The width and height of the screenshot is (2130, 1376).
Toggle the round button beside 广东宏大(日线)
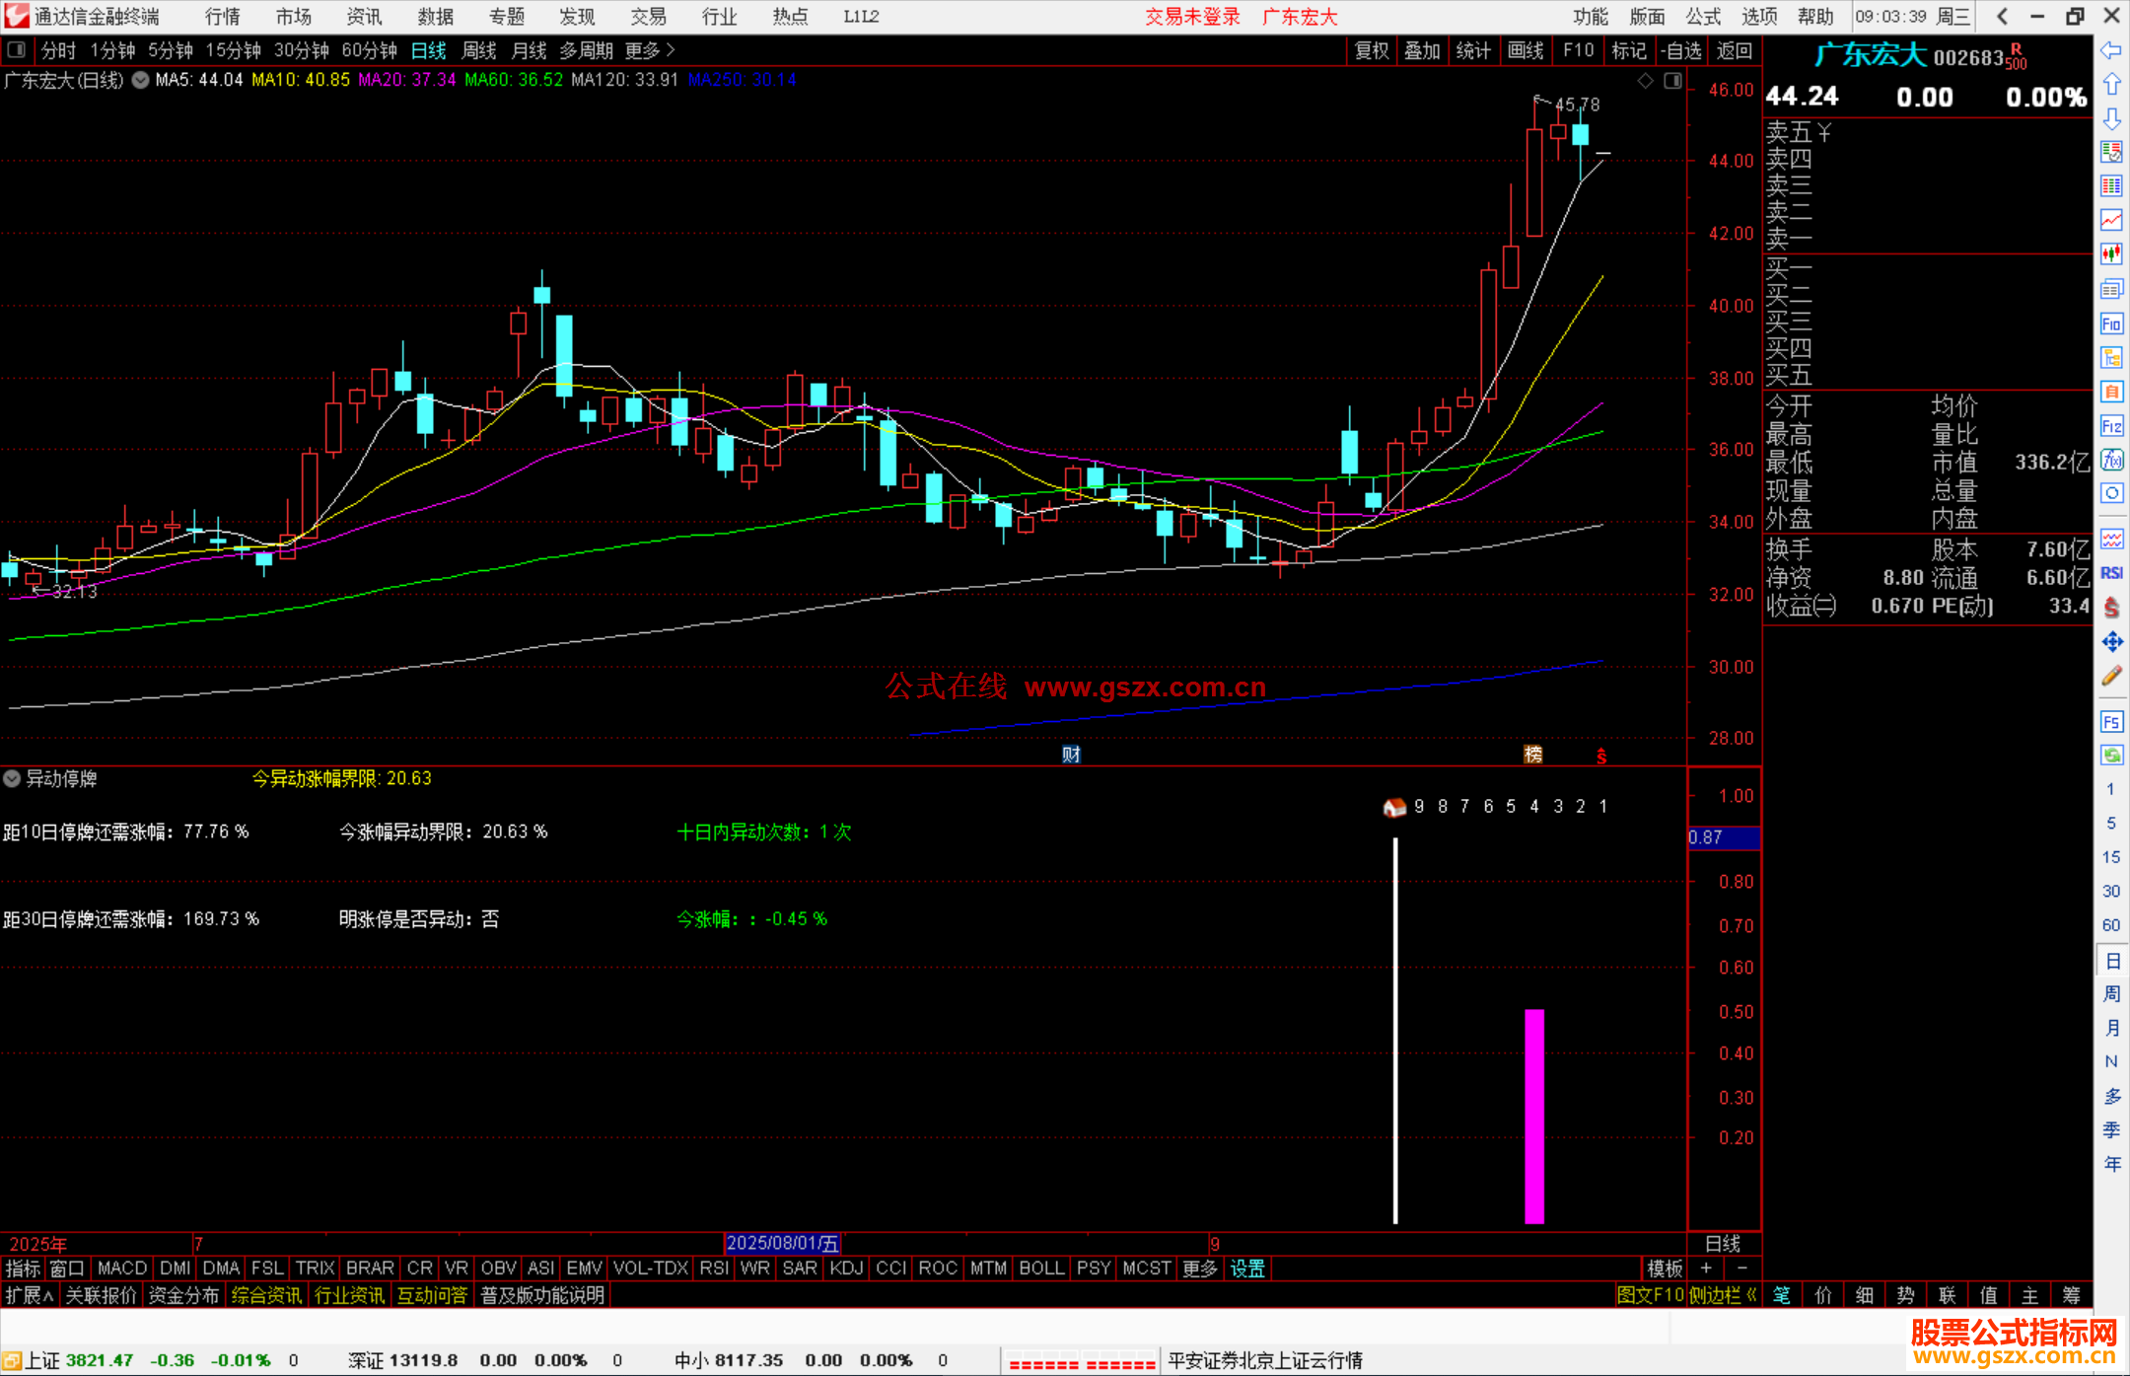click(141, 80)
